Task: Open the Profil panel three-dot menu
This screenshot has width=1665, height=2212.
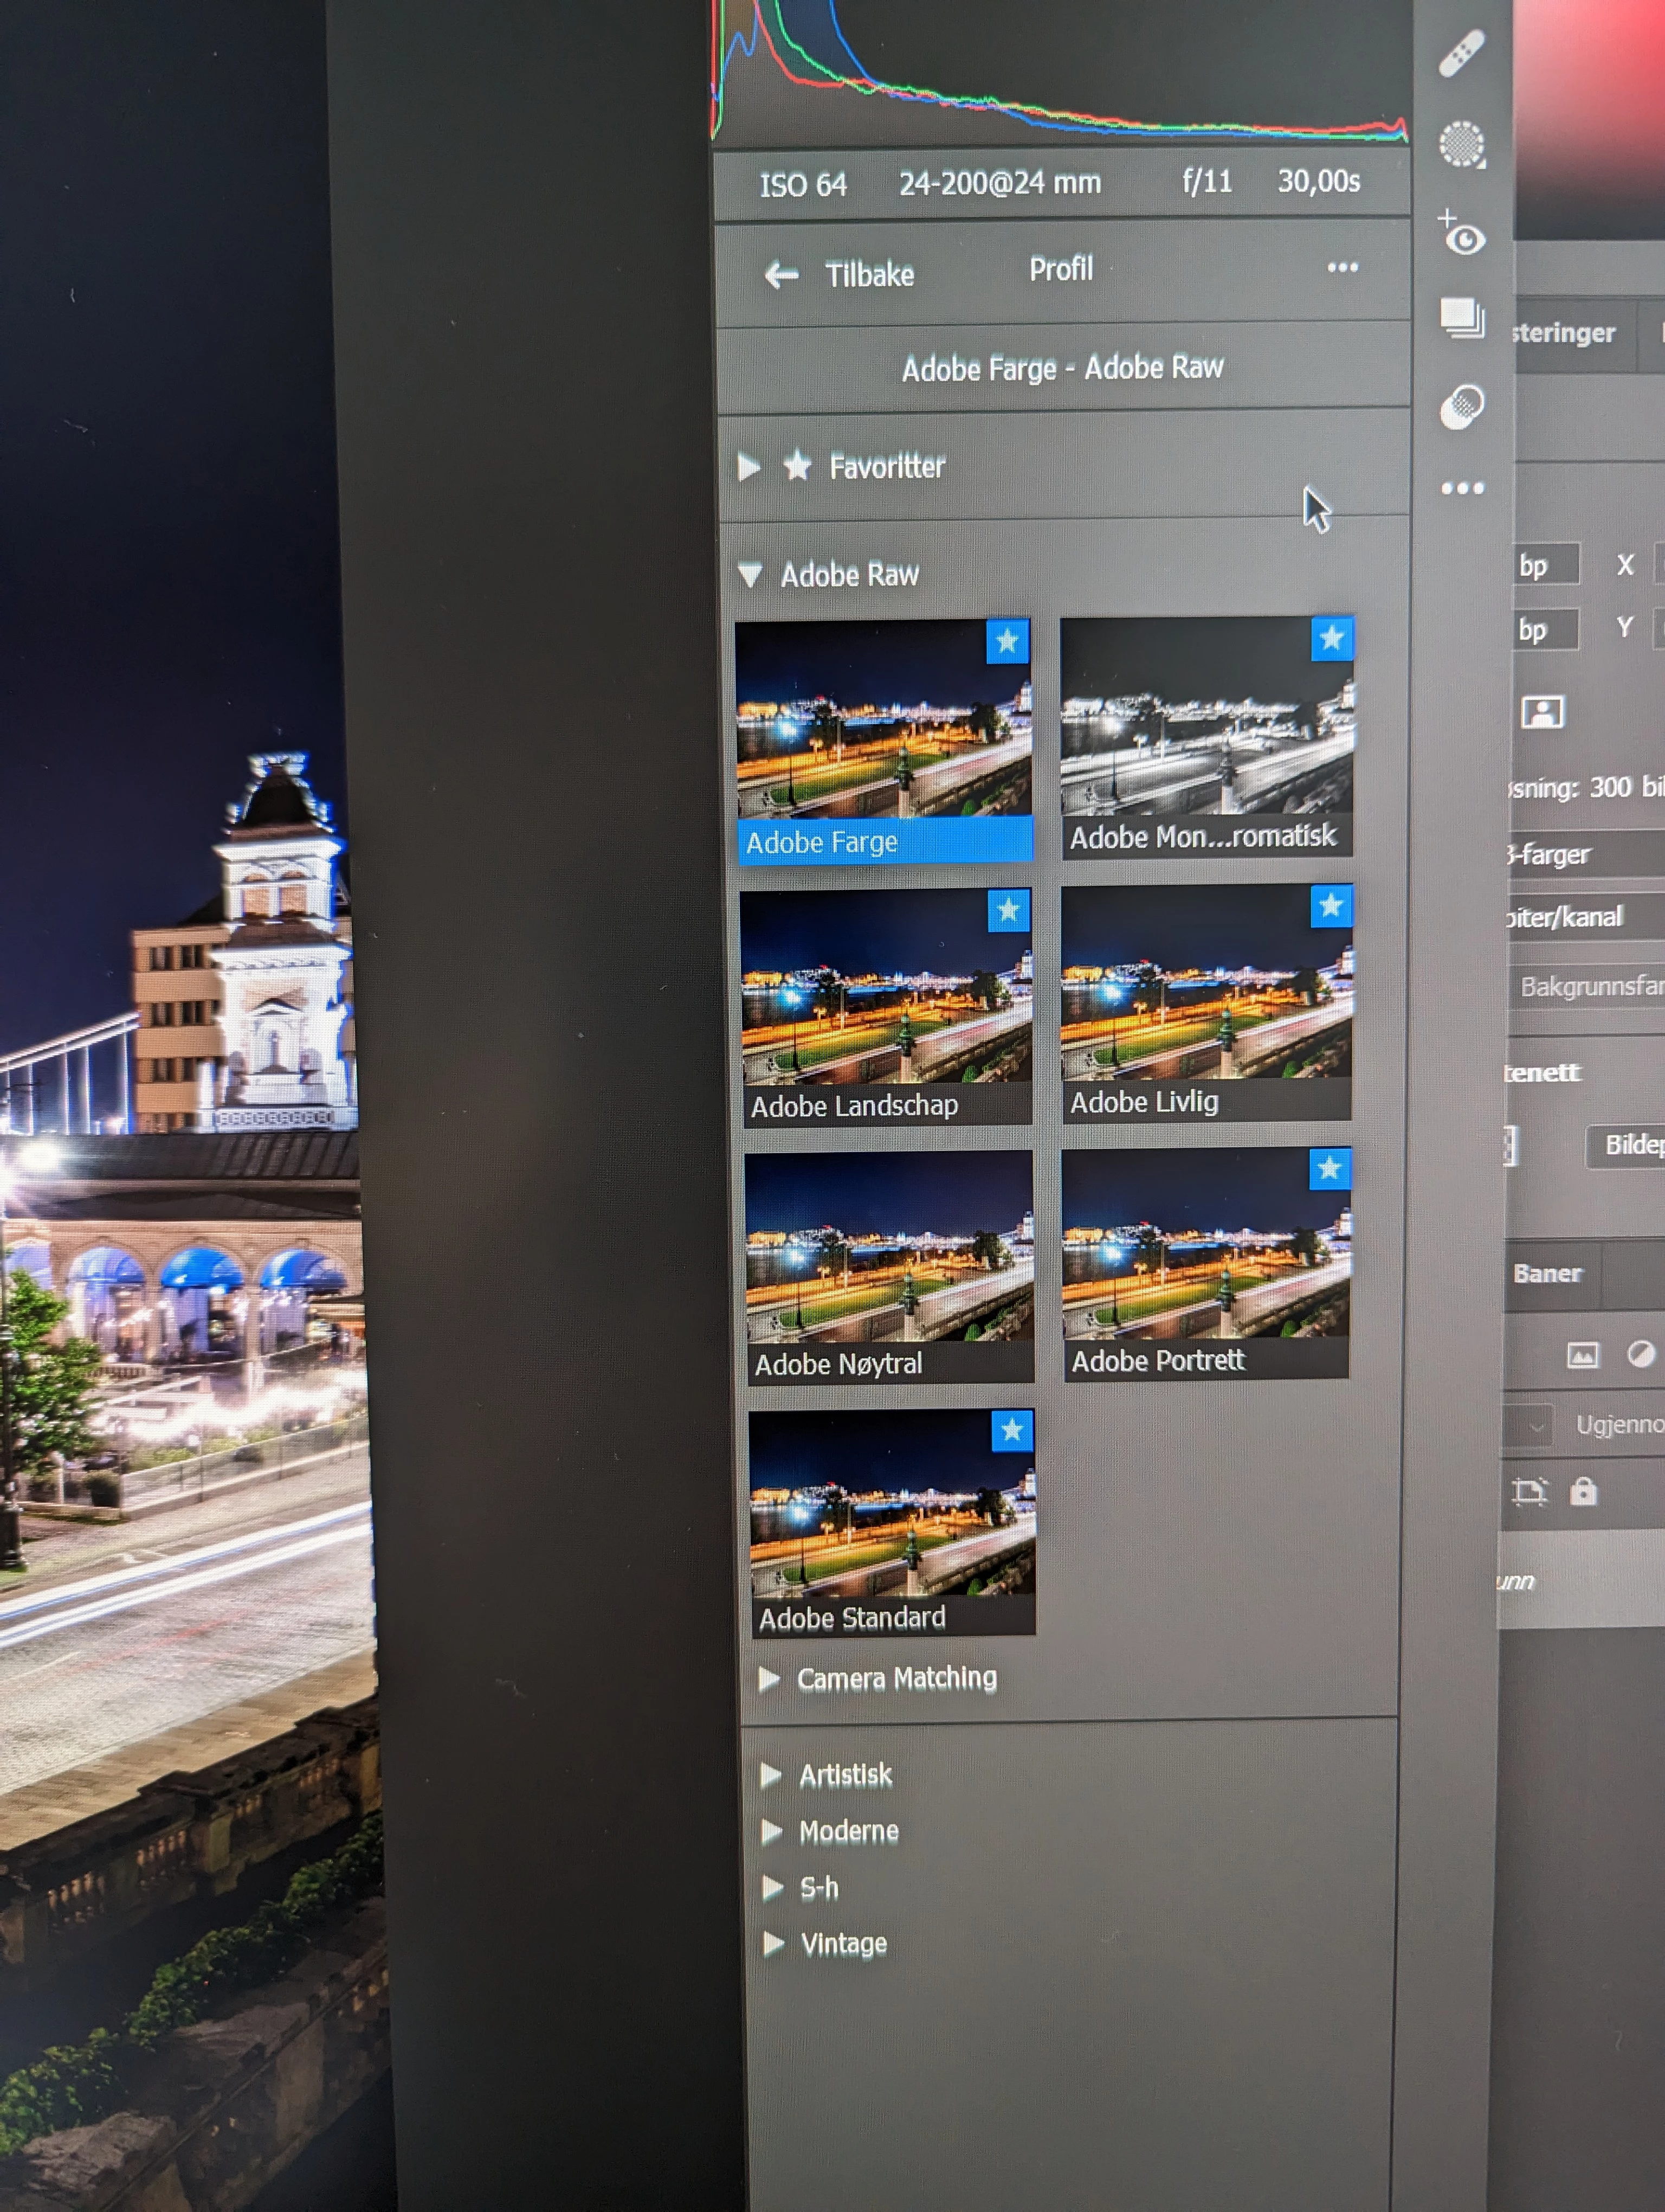Action: (1342, 267)
